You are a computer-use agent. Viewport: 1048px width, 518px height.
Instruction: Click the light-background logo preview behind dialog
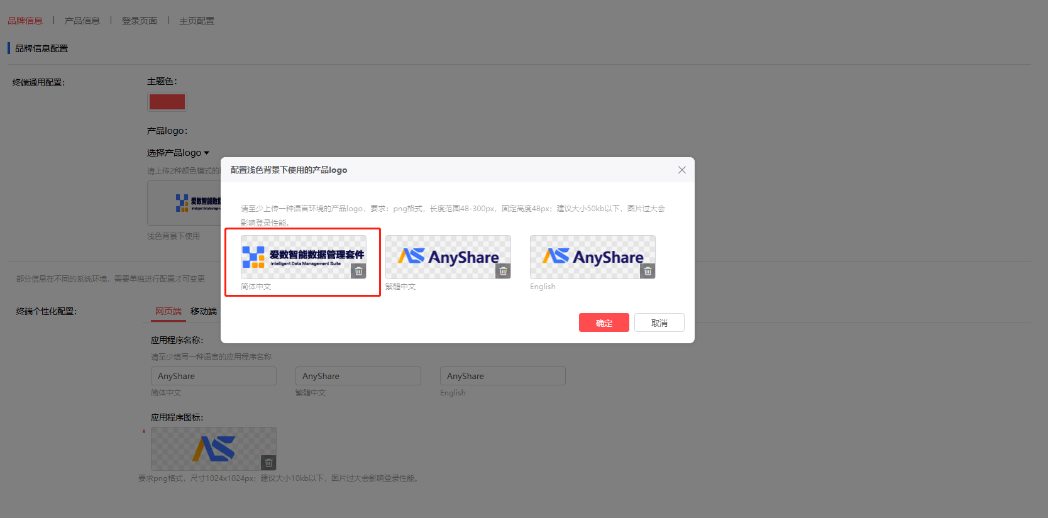(184, 203)
